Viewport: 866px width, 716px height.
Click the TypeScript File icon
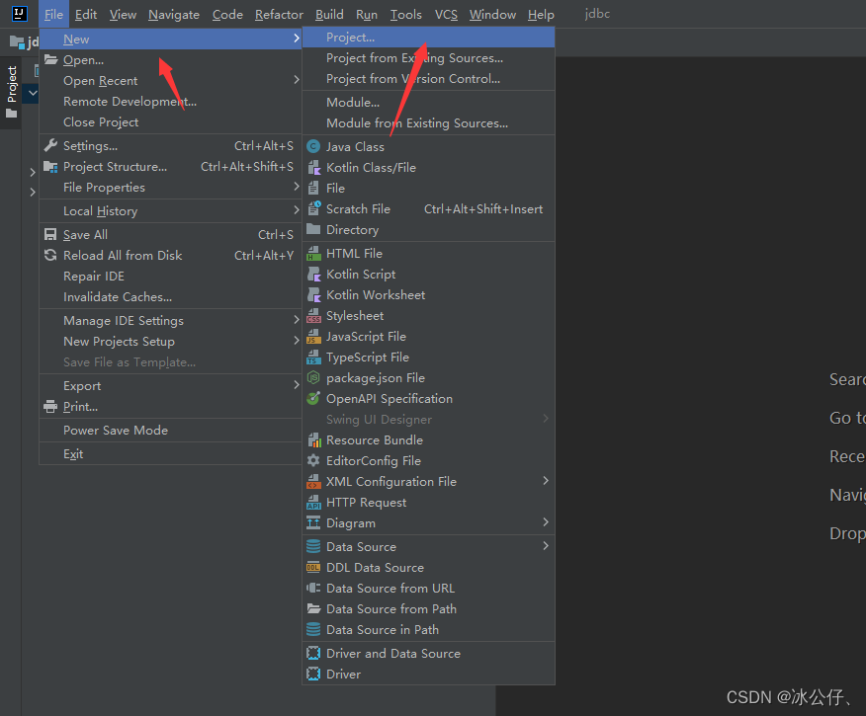point(313,358)
